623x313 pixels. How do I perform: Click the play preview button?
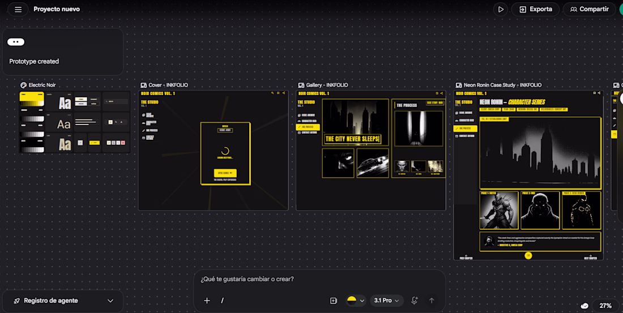tap(501, 9)
